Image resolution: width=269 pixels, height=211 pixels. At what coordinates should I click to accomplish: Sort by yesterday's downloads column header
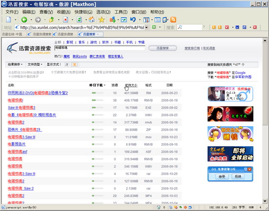point(97,85)
